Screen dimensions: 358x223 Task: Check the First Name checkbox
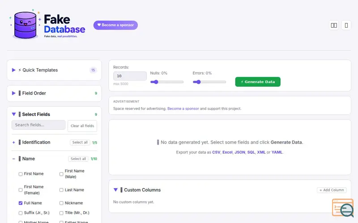click(x=21, y=174)
